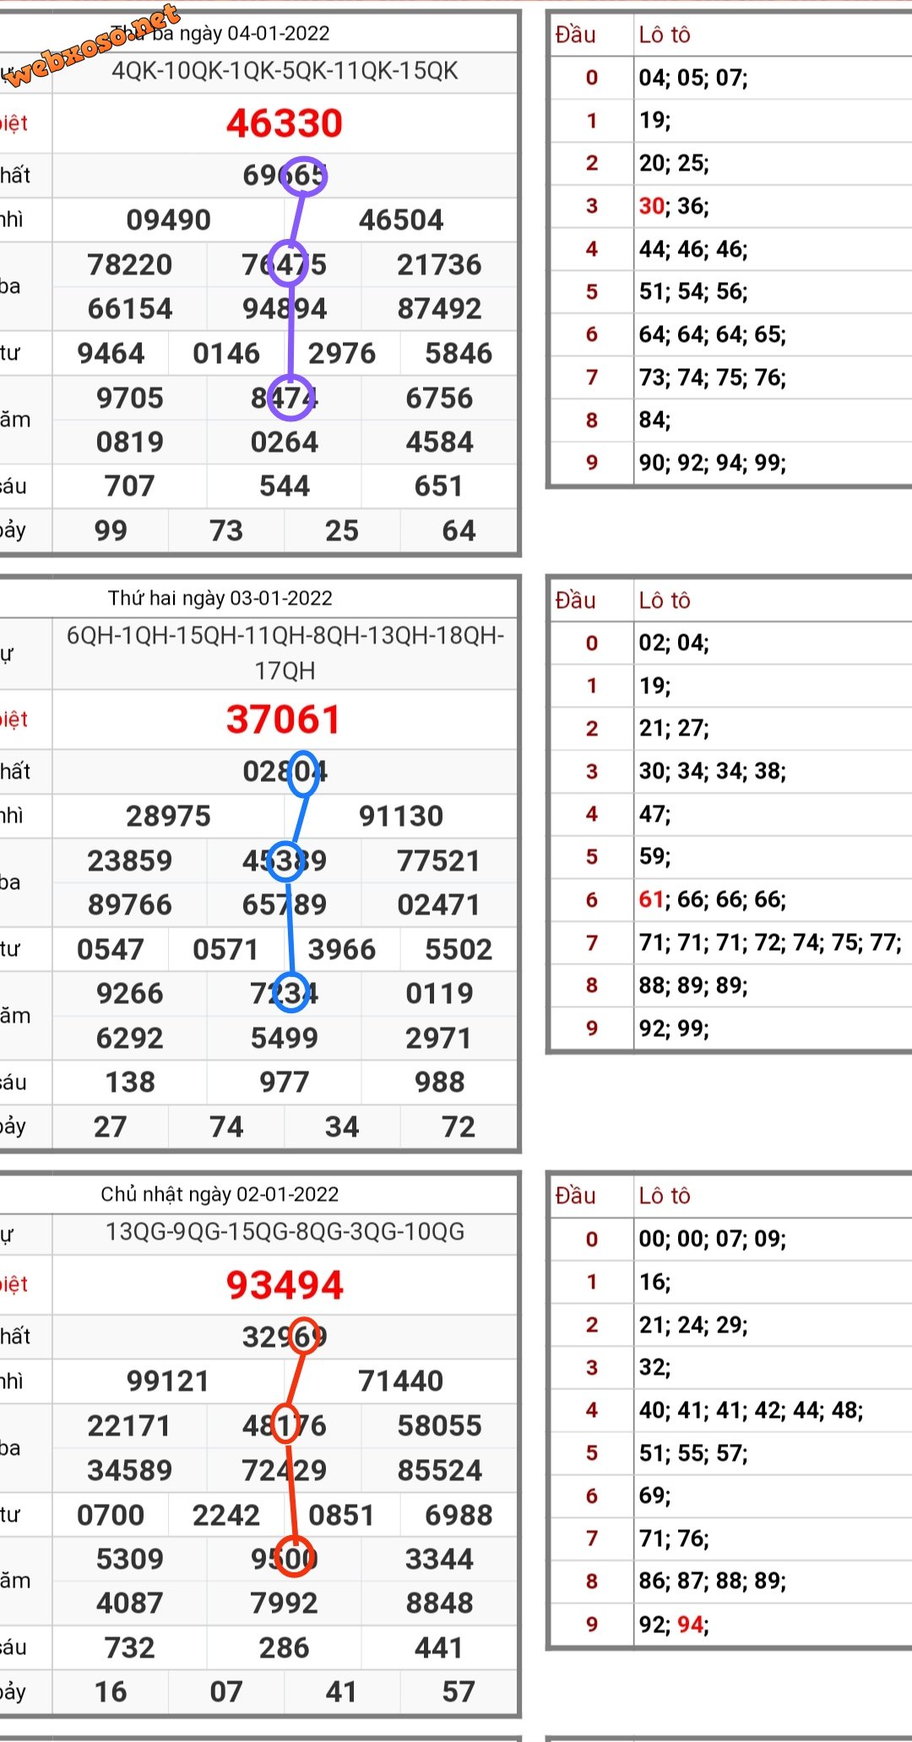Click the red special prize 37061
The image size is (912, 1742).
click(283, 719)
